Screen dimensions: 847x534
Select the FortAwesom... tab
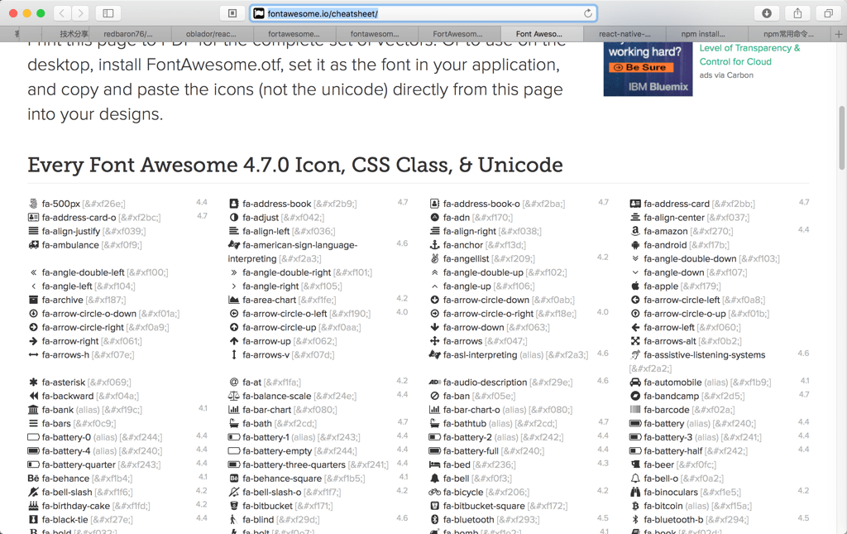click(x=458, y=33)
